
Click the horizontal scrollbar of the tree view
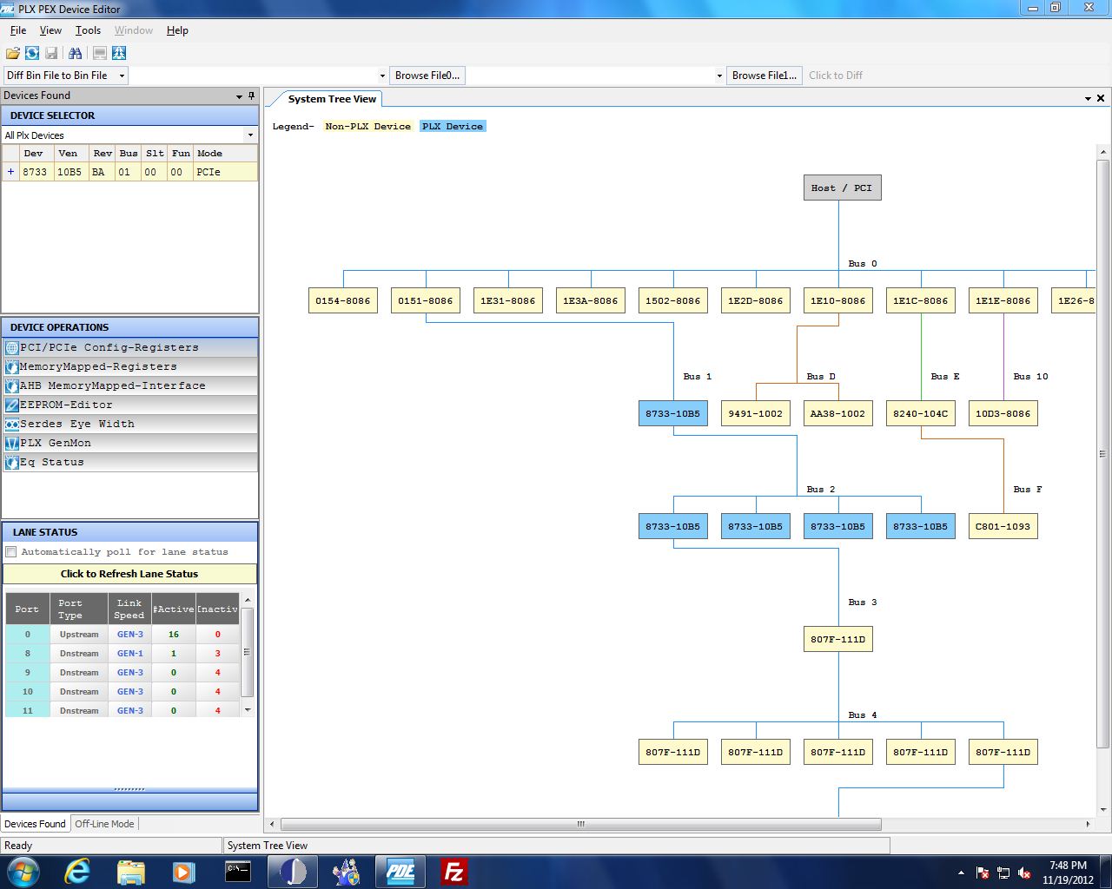[x=580, y=824]
